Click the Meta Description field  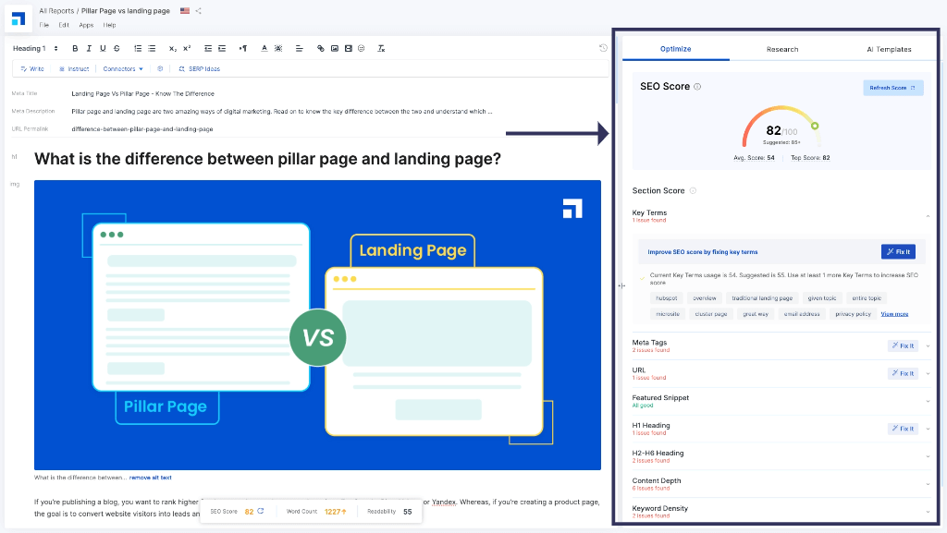point(281,112)
